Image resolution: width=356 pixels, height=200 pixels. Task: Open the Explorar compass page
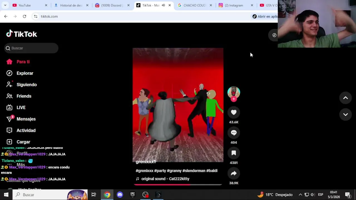[x=20, y=73]
